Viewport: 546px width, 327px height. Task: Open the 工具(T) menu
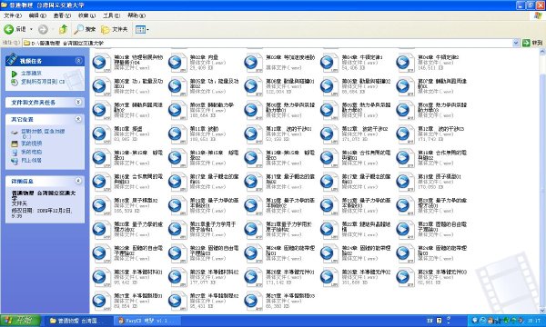pyautogui.click(x=111, y=15)
